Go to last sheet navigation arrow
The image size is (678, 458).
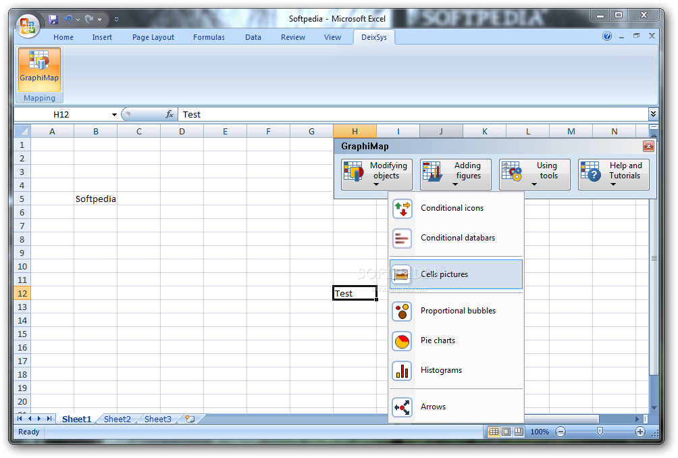pyautogui.click(x=49, y=419)
